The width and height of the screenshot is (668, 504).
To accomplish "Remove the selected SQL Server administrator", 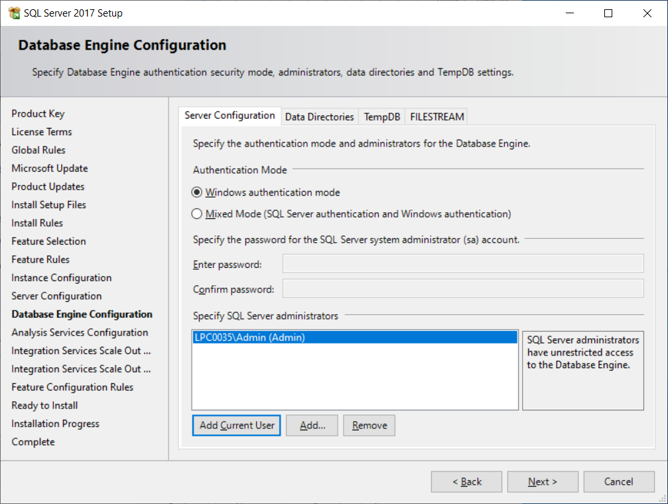I will point(369,426).
